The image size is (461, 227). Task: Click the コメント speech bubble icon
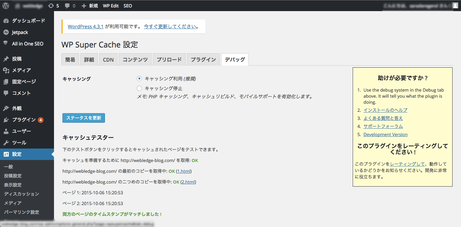(x=6, y=93)
